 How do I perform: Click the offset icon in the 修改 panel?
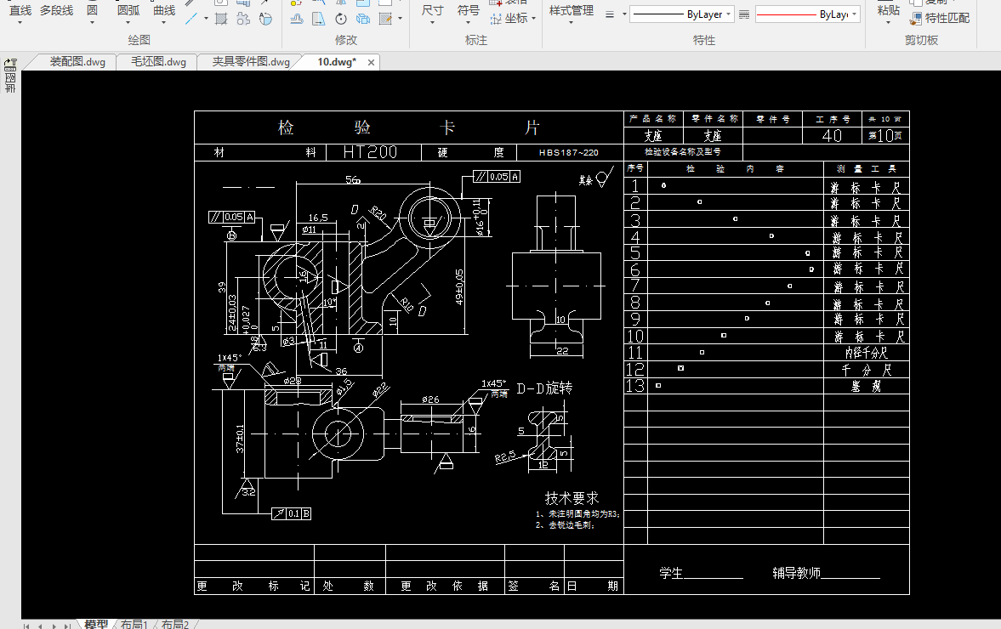point(297,19)
